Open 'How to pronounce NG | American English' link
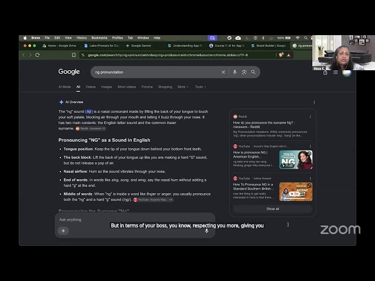 pos(250,155)
